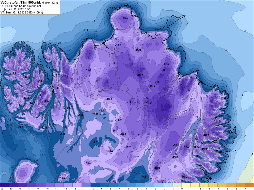Click the -15.8 temperature label
The width and height of the screenshot is (254, 190).
point(118,45)
